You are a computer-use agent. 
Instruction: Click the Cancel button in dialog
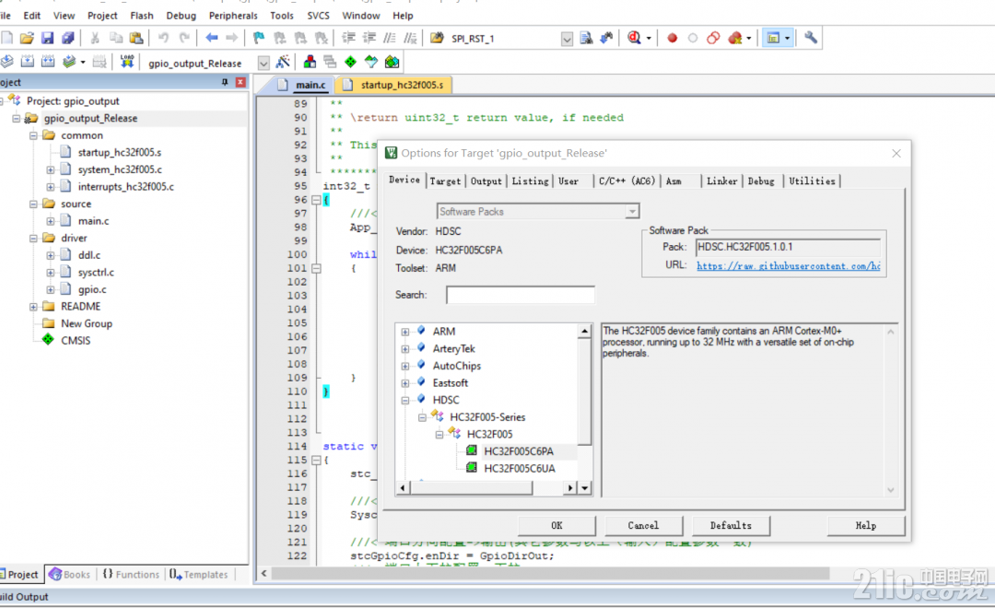[x=643, y=525]
